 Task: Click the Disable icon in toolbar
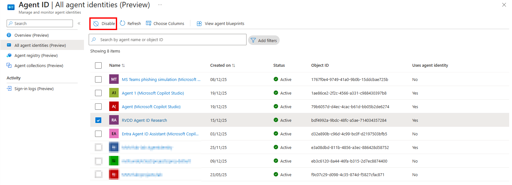96,24
